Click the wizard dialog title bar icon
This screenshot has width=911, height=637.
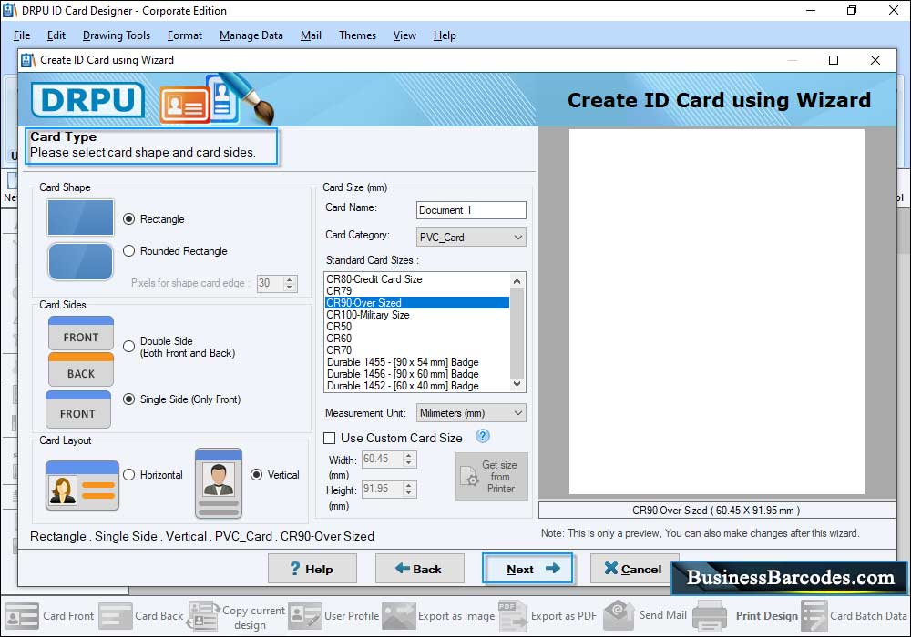(28, 60)
